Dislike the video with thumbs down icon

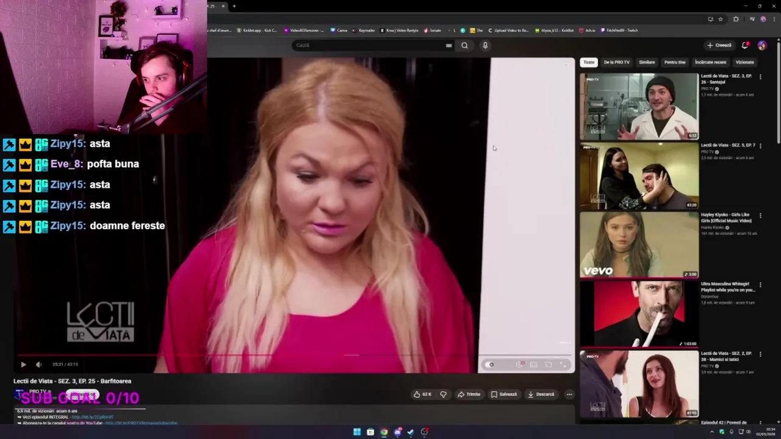pyautogui.click(x=443, y=394)
